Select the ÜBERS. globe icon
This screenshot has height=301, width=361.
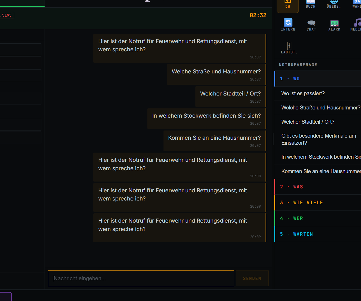click(333, 3)
